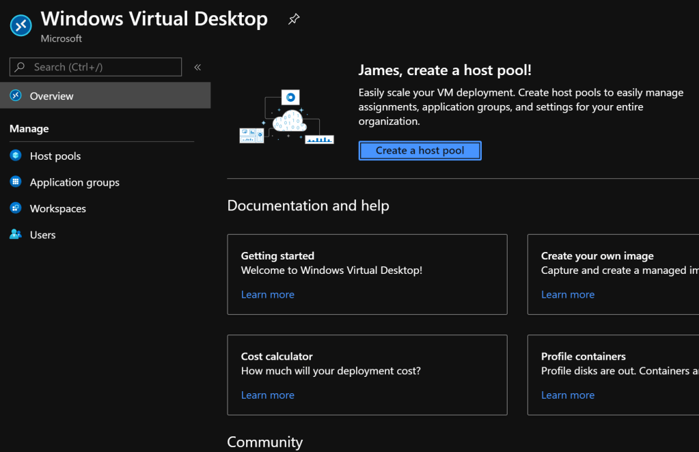
Task: Open the Users section
Action: pyautogui.click(x=43, y=235)
